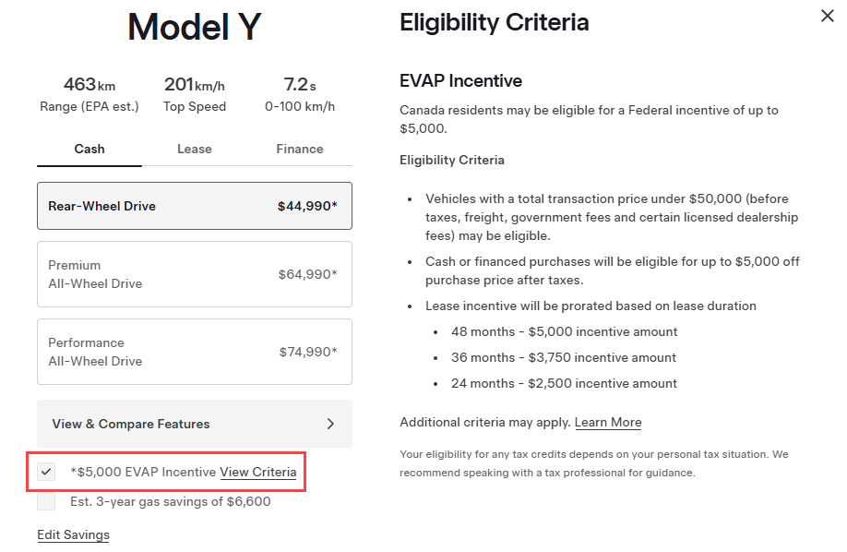Uncheck the $5,000 EVAP Incentive checkbox
Image resolution: width=847 pixels, height=552 pixels.
[46, 472]
